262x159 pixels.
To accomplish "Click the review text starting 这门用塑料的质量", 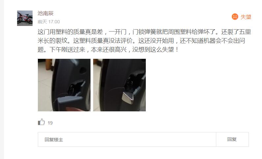I will [144, 41].
